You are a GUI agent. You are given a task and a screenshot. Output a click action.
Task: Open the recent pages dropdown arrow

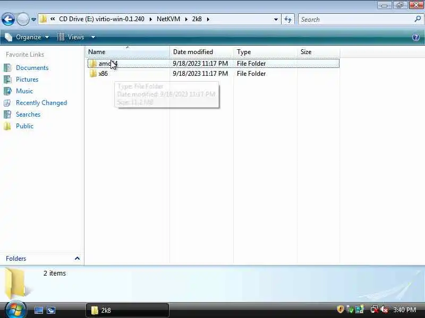coord(33,20)
